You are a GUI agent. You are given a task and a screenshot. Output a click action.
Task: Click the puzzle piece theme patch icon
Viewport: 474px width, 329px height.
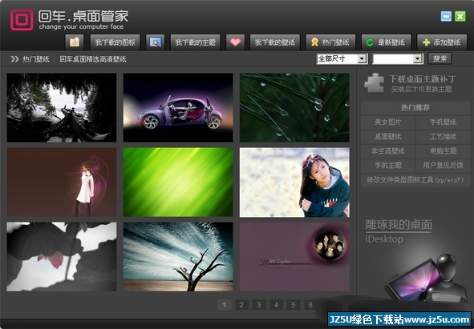tap(374, 82)
